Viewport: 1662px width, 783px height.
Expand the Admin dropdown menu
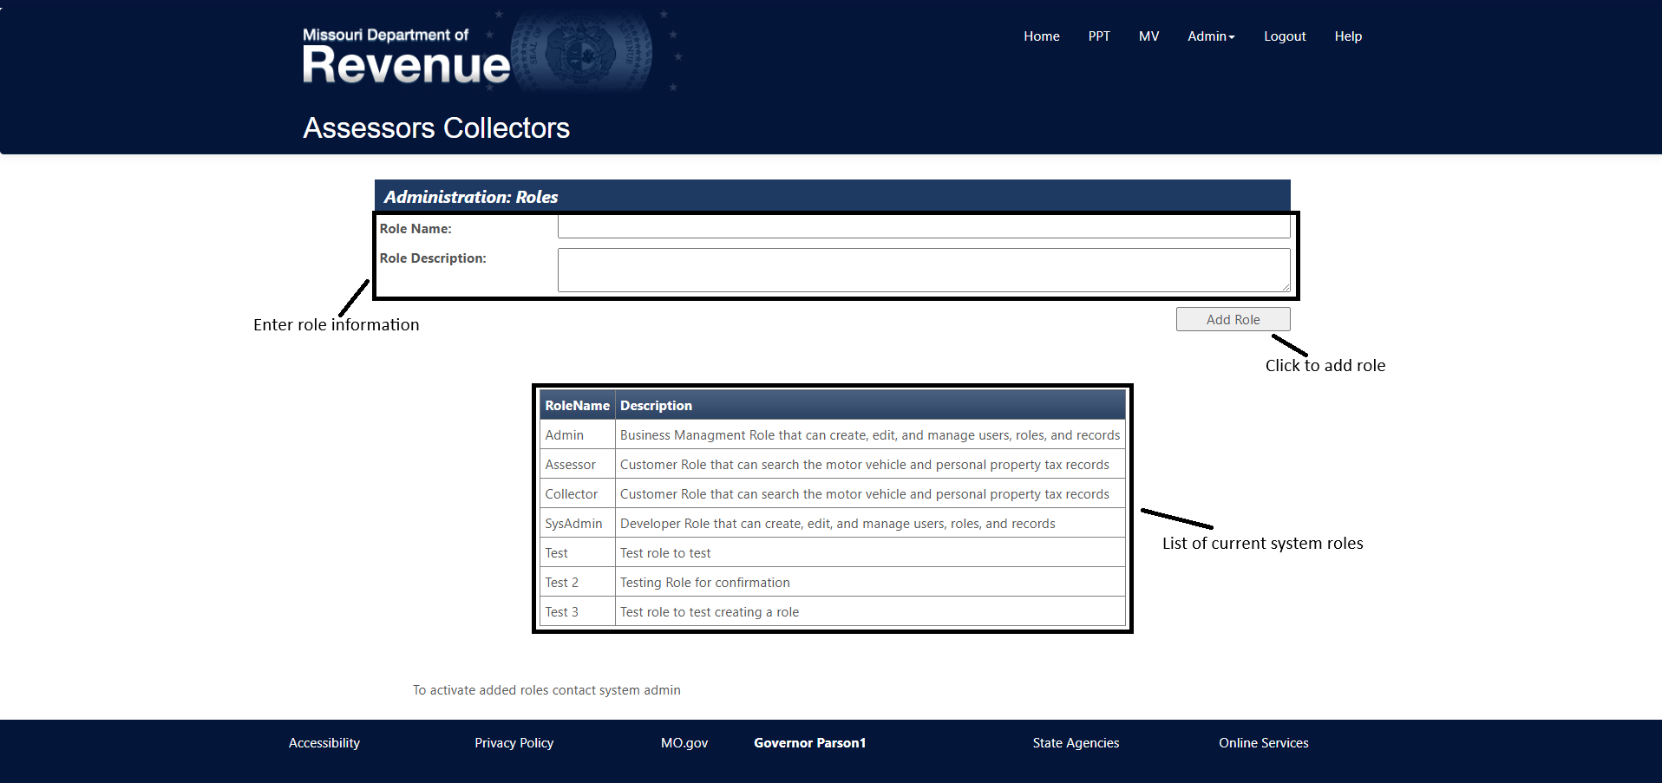coord(1211,36)
